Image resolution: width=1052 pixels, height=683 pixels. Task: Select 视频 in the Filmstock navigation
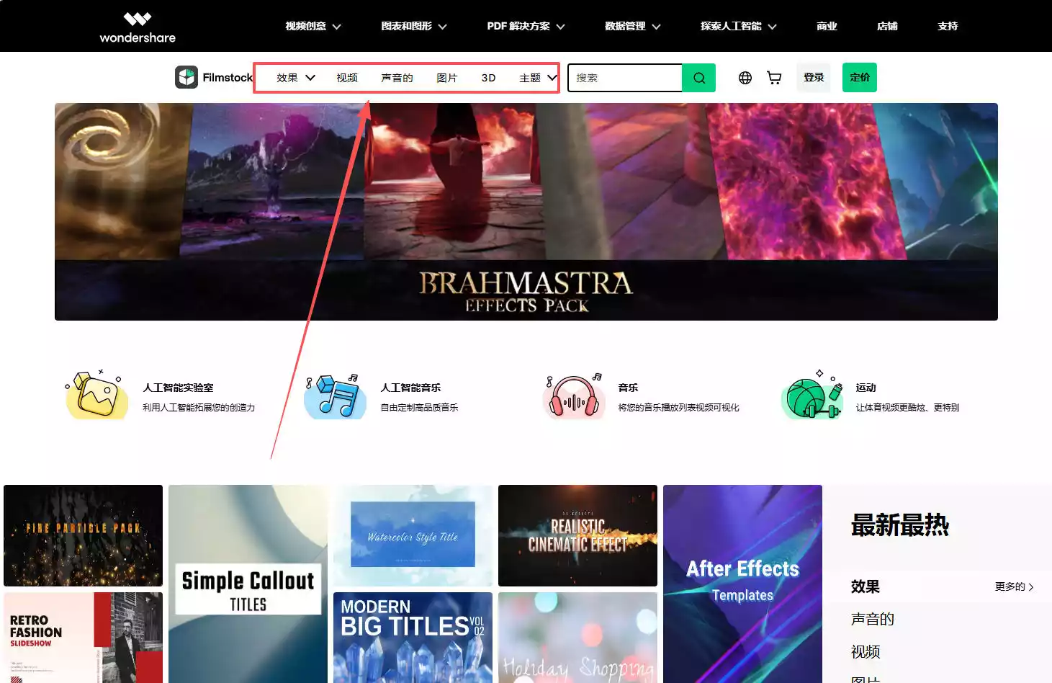(347, 78)
